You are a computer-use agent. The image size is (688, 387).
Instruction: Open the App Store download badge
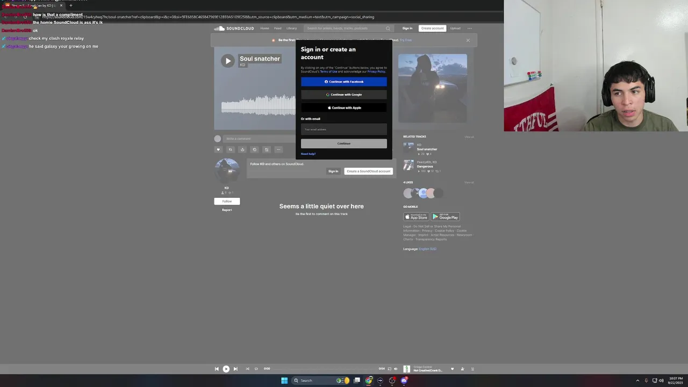click(416, 217)
